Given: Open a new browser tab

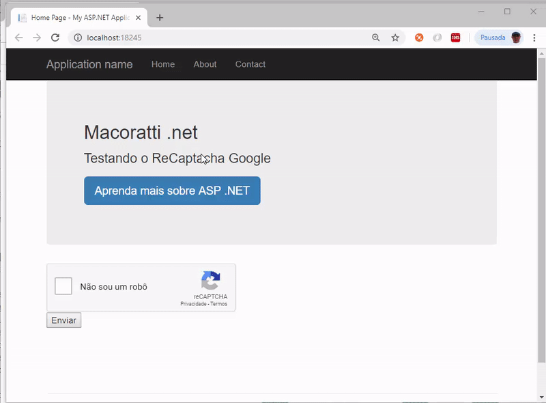Looking at the screenshot, I should pos(160,18).
